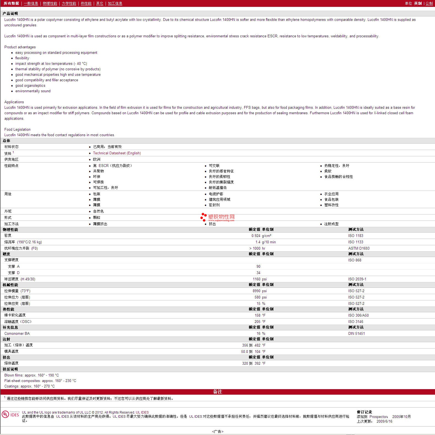The height and width of the screenshot is (435, 435).
Task: Switch to the 物理性能 tab
Action: [x=50, y=3]
